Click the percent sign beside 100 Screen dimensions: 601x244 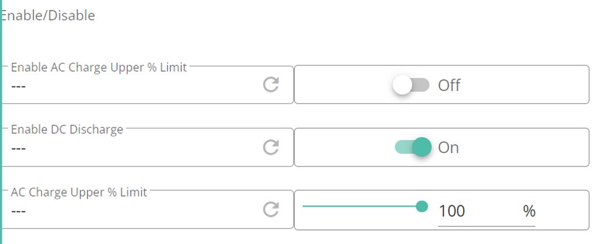(x=529, y=211)
